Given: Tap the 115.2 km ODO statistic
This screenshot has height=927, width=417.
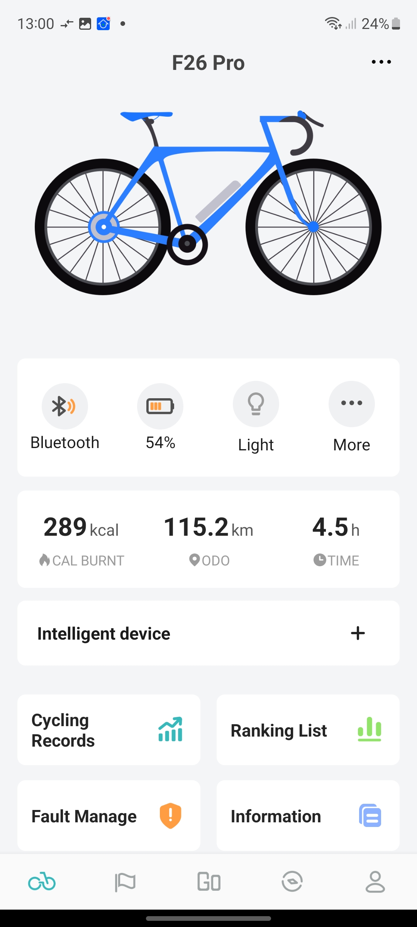Looking at the screenshot, I should pyautogui.click(x=208, y=539).
